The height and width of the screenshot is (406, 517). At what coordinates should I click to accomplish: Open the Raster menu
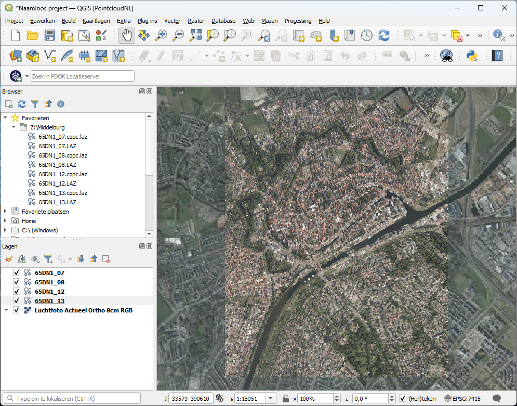[196, 21]
